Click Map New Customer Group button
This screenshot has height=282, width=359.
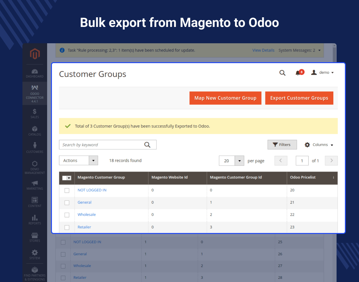[225, 98]
